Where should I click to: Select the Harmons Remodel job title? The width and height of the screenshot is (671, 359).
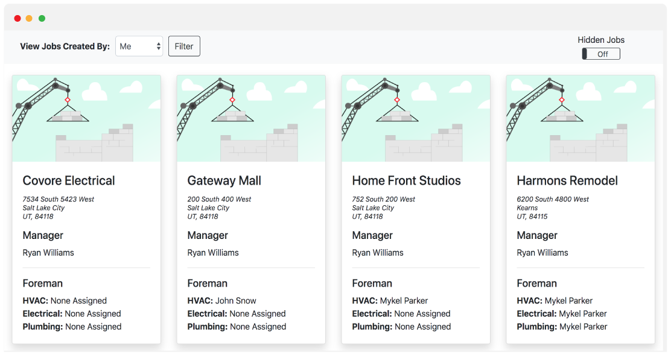pos(567,180)
